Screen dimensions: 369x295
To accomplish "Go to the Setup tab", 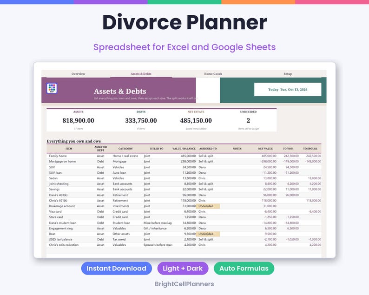I will pyautogui.click(x=288, y=74).
